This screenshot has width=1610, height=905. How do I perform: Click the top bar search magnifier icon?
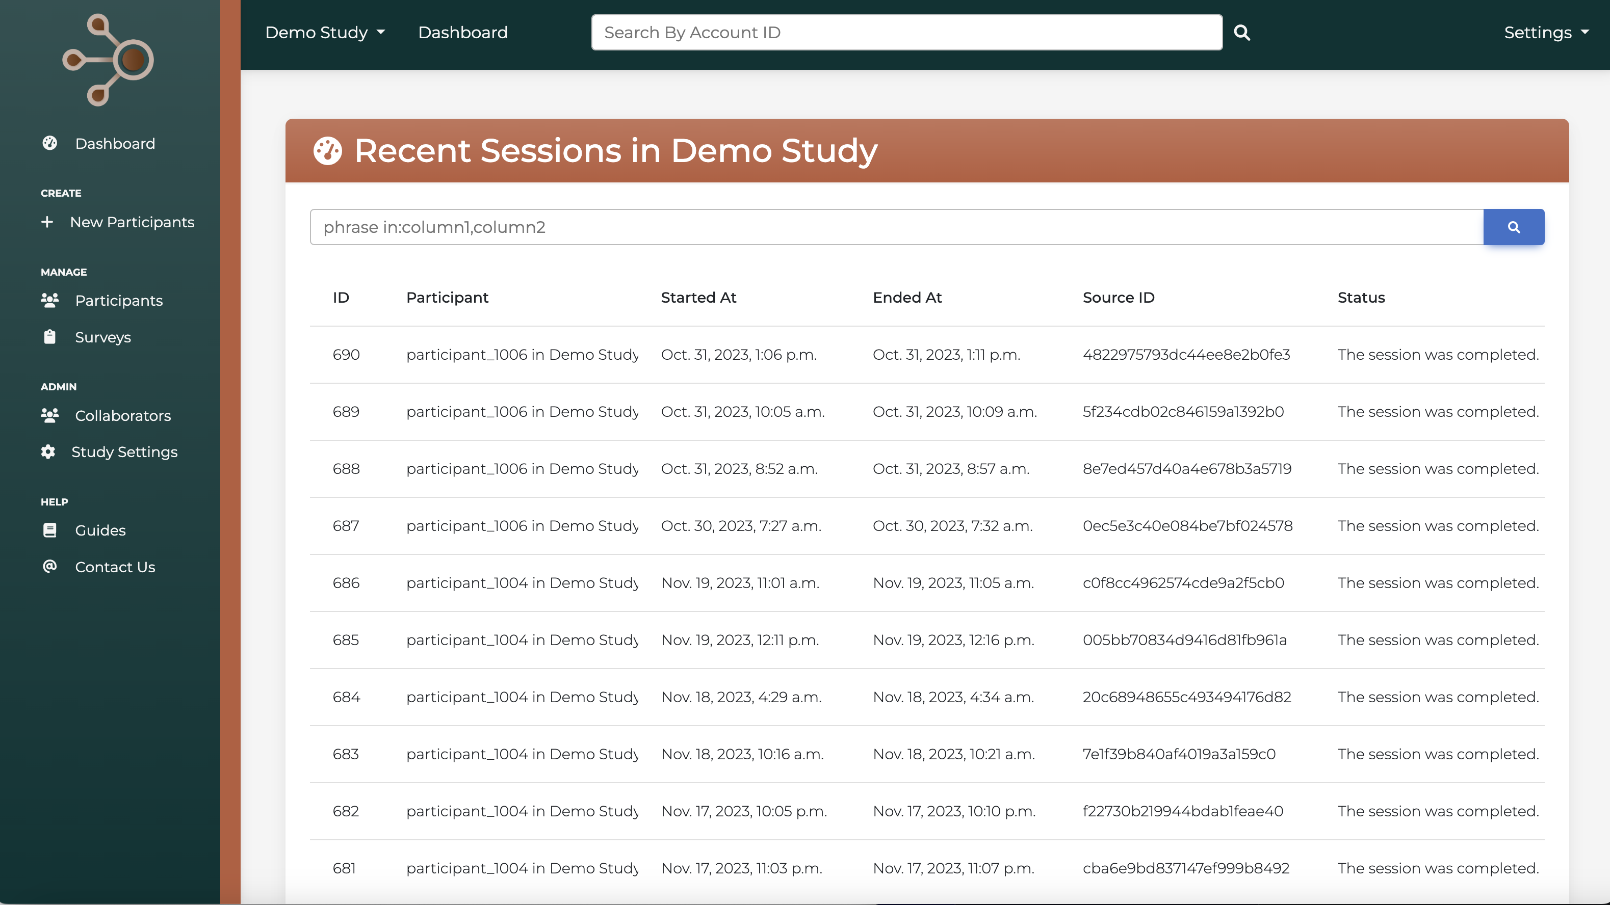(1242, 33)
